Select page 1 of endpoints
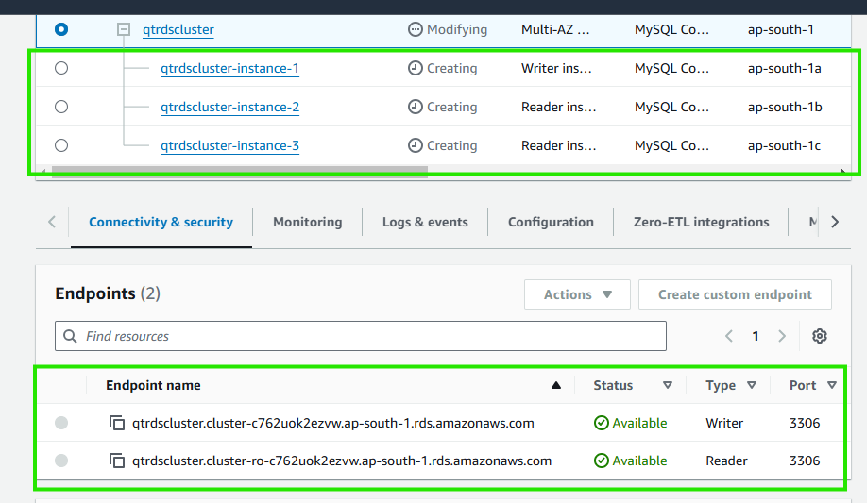867x503 pixels. point(756,336)
